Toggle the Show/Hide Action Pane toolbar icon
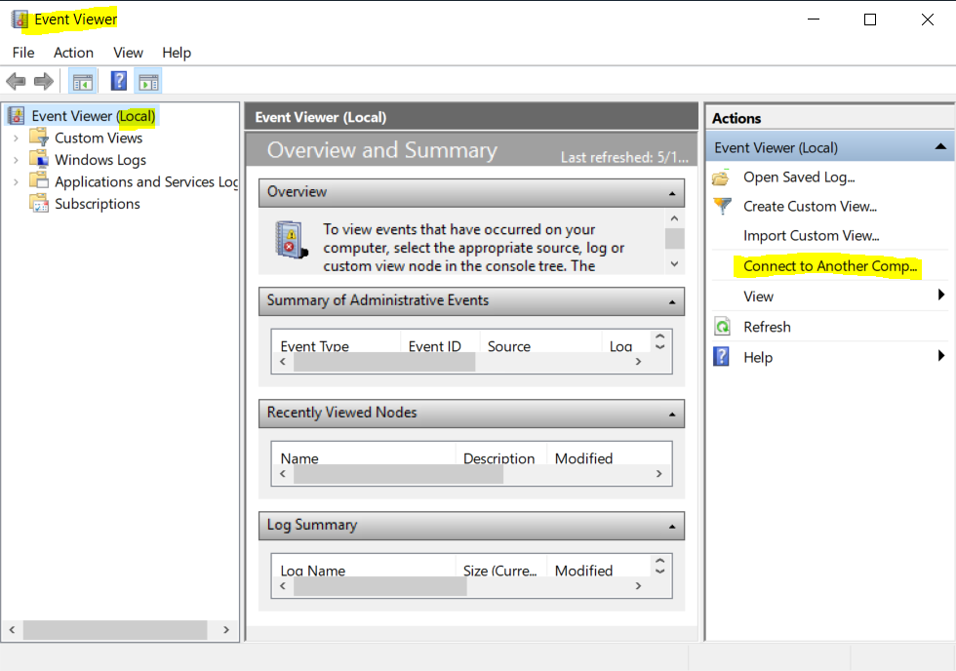 click(x=148, y=81)
